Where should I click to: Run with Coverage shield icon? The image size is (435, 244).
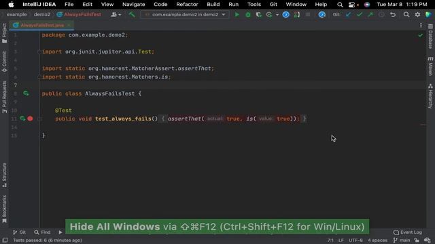(259, 14)
